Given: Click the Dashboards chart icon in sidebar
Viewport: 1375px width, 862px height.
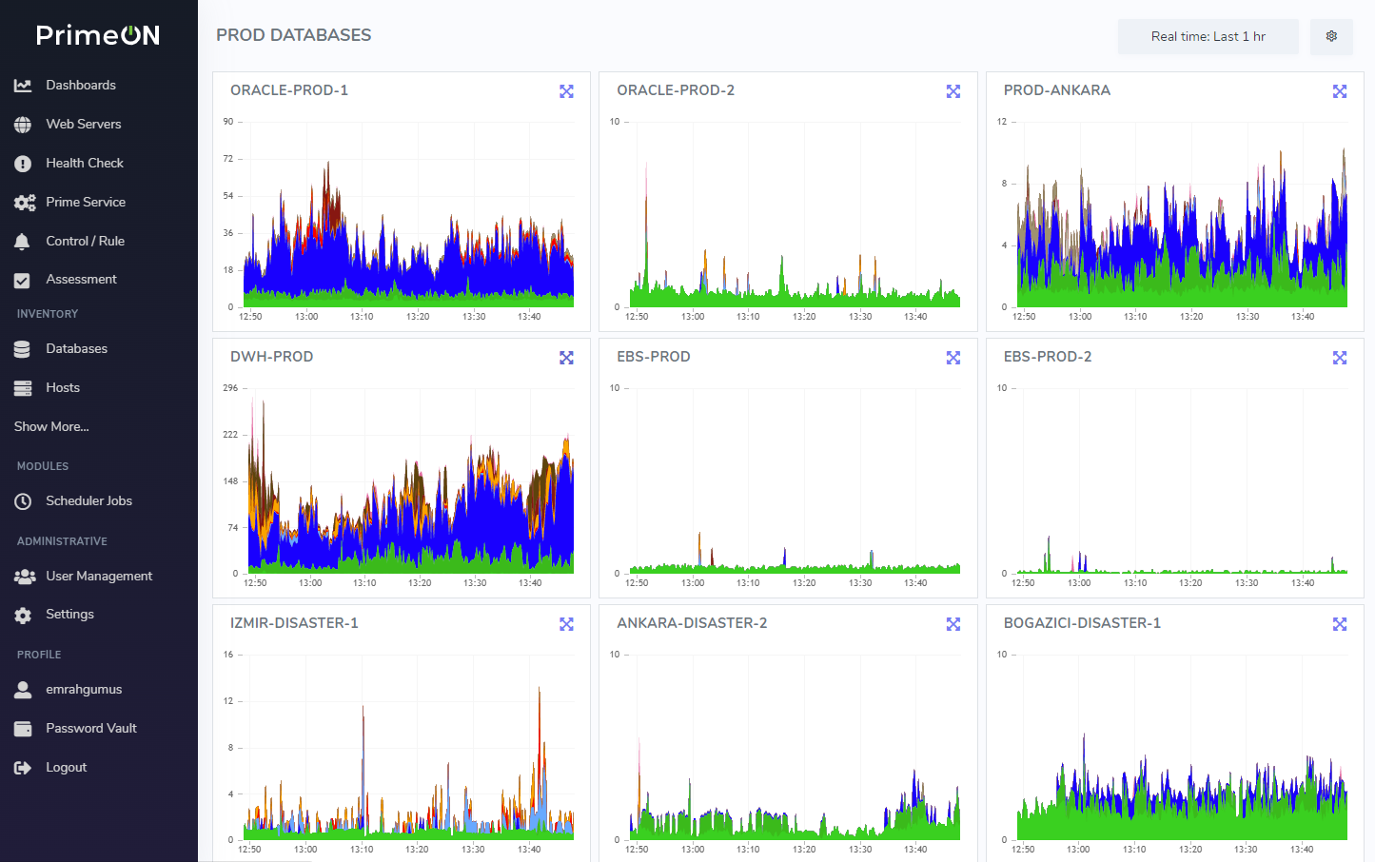Looking at the screenshot, I should [x=23, y=86].
